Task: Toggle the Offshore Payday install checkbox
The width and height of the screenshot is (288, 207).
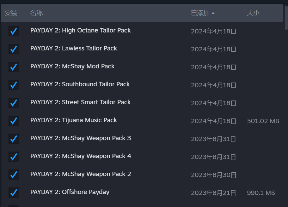Action: (14, 193)
